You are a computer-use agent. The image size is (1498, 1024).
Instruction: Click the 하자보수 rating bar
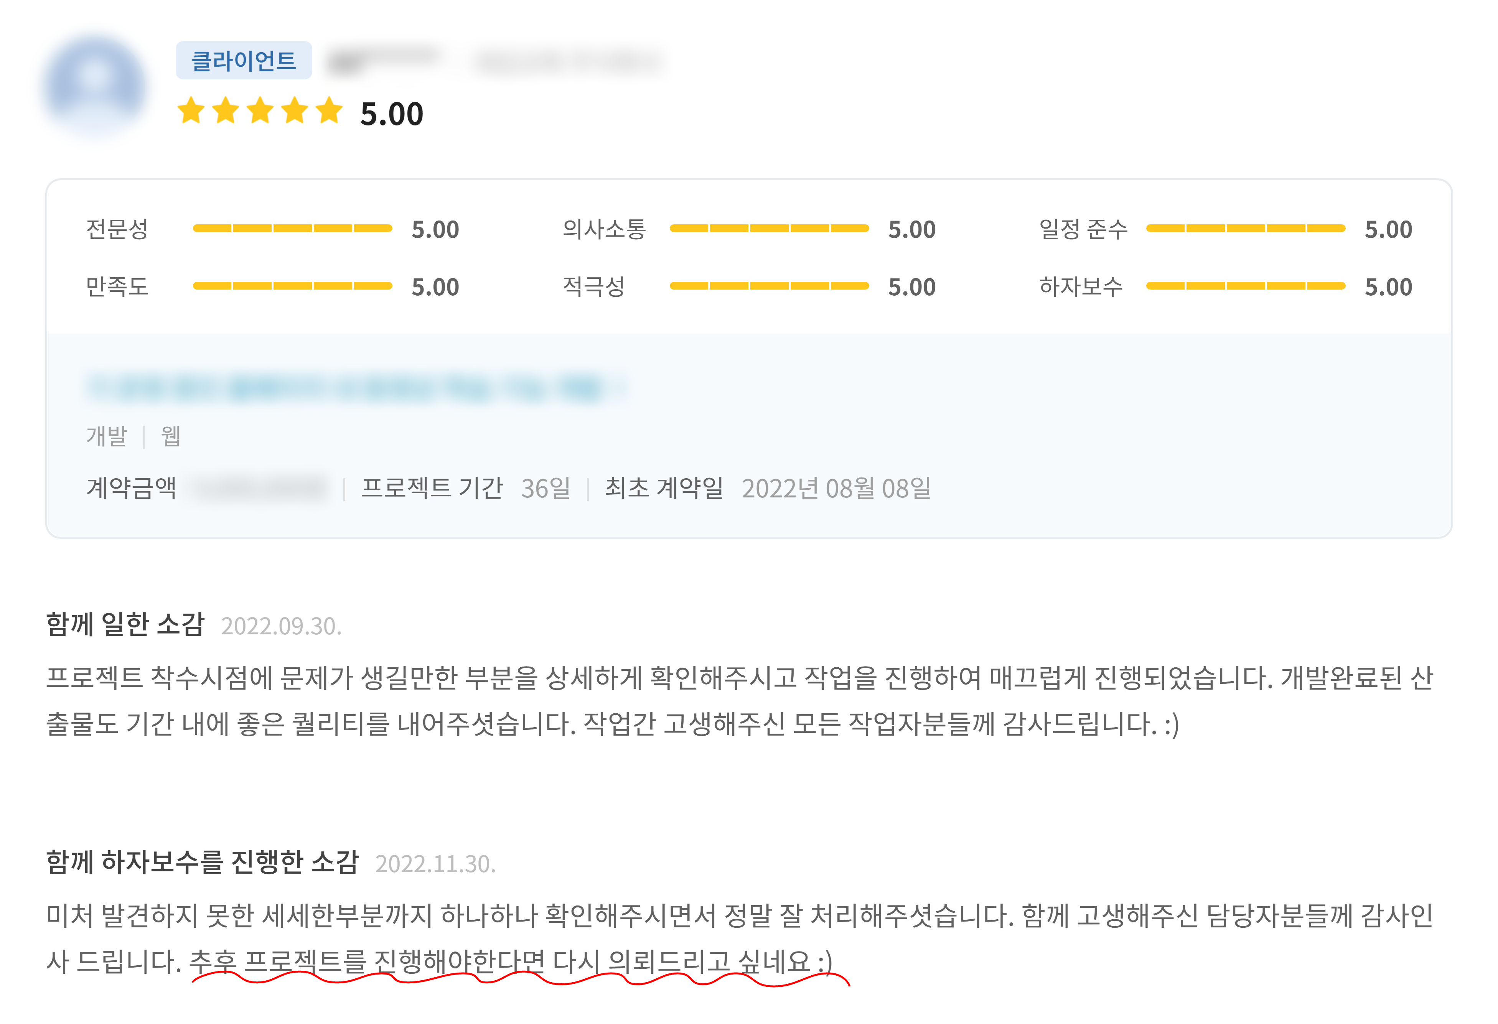click(1245, 285)
